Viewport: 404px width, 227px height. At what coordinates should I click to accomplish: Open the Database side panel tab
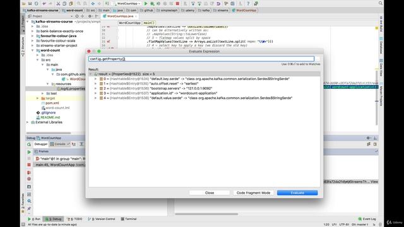pos(381,45)
